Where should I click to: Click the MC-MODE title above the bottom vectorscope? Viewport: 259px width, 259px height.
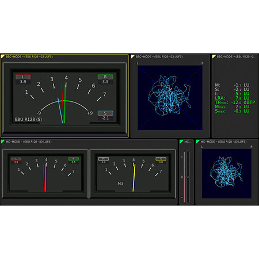pyautogui.click(x=223, y=142)
